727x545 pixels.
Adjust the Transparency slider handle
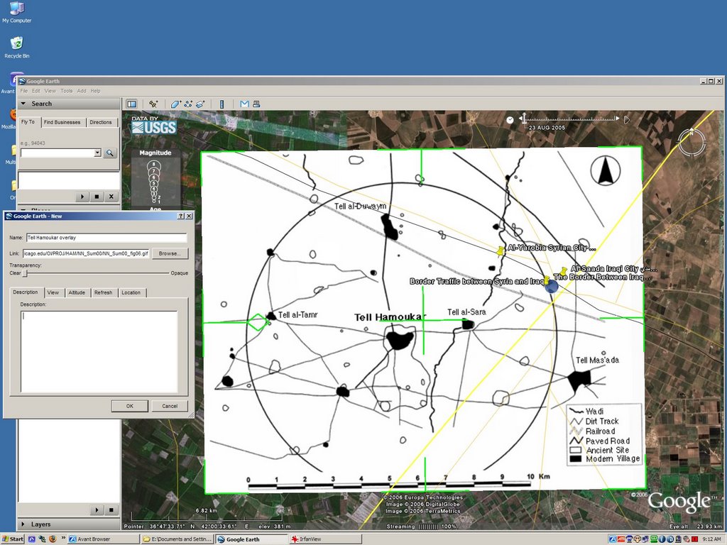pyautogui.click(x=26, y=273)
